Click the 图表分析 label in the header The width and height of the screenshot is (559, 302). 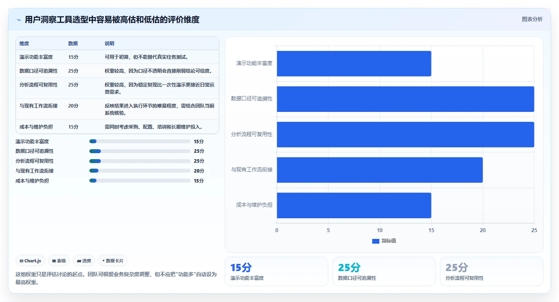click(532, 19)
